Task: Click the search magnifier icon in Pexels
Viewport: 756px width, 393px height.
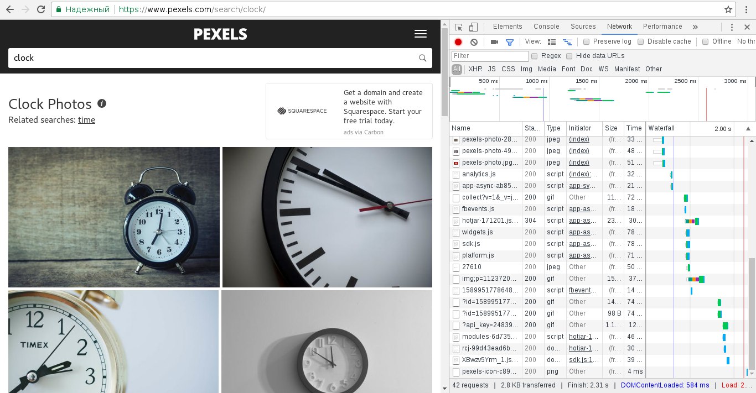Action: pos(422,58)
